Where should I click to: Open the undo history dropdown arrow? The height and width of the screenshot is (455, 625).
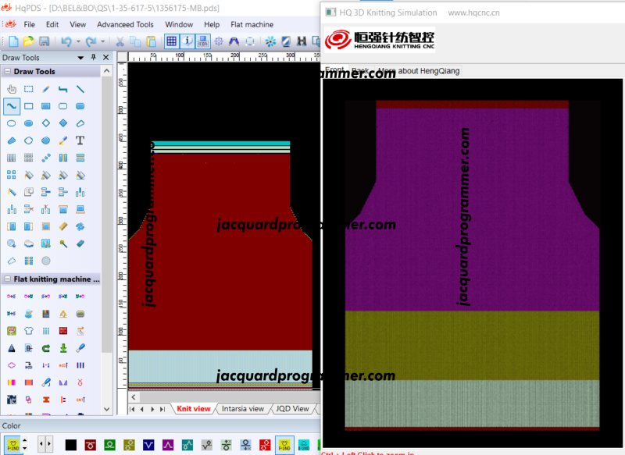point(78,41)
